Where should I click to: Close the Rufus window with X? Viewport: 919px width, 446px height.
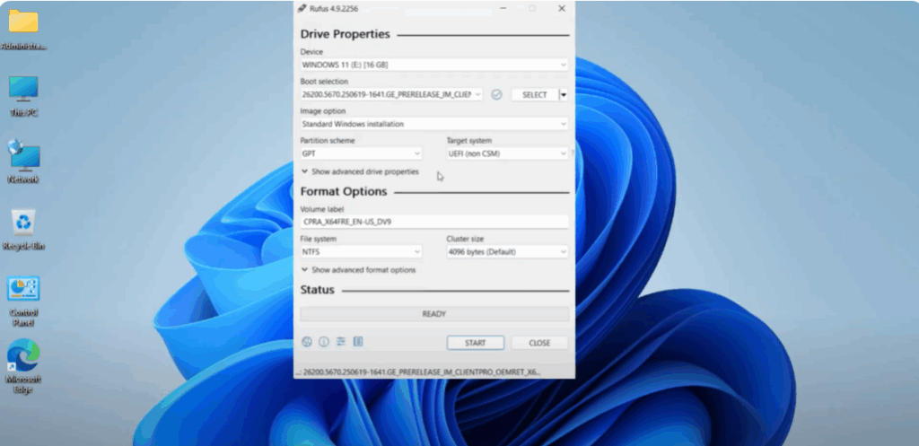(x=562, y=8)
